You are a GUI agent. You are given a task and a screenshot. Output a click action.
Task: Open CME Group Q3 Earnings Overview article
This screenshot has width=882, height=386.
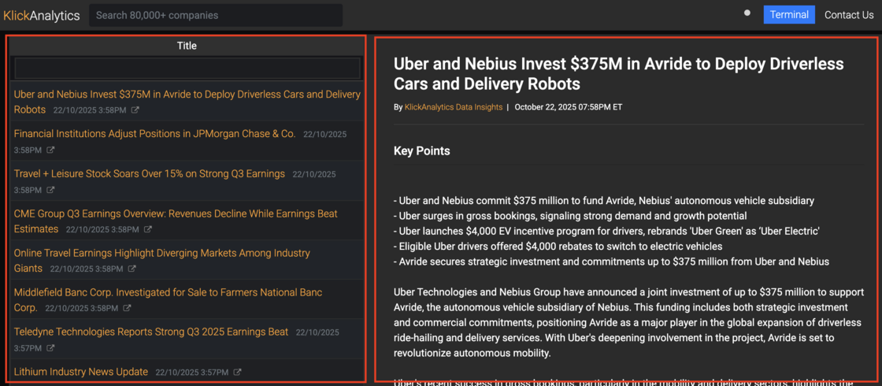(176, 221)
